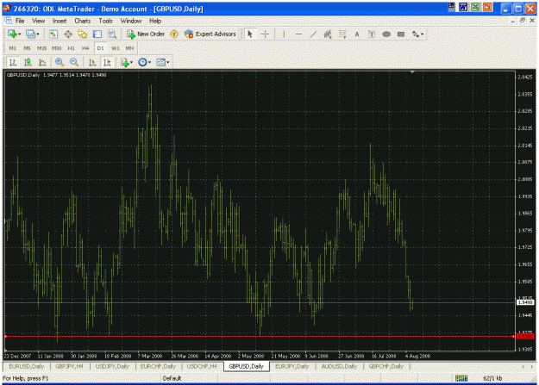Screen dimensions: 539x385
Task: Click the connection status bars icon
Action: click(461, 378)
